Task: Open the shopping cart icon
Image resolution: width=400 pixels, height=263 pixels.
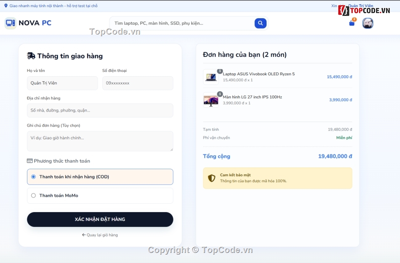Action: point(352,24)
